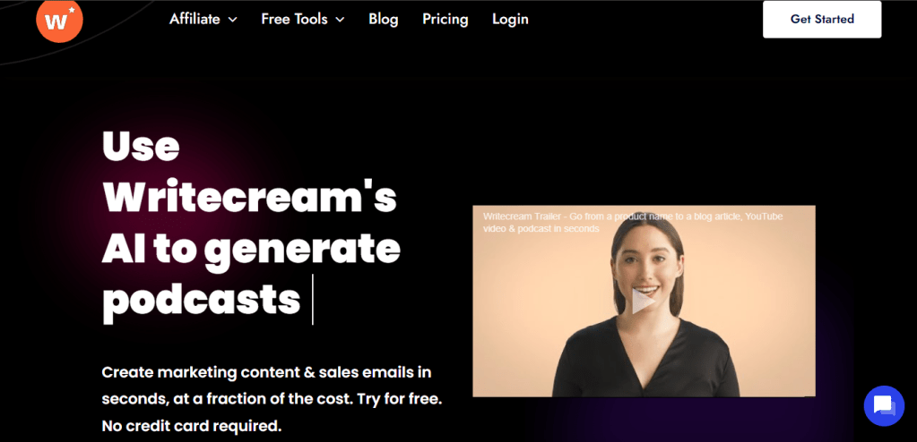The height and width of the screenshot is (442, 917).
Task: Click the blinking cursor after podcasts
Action: 313,300
